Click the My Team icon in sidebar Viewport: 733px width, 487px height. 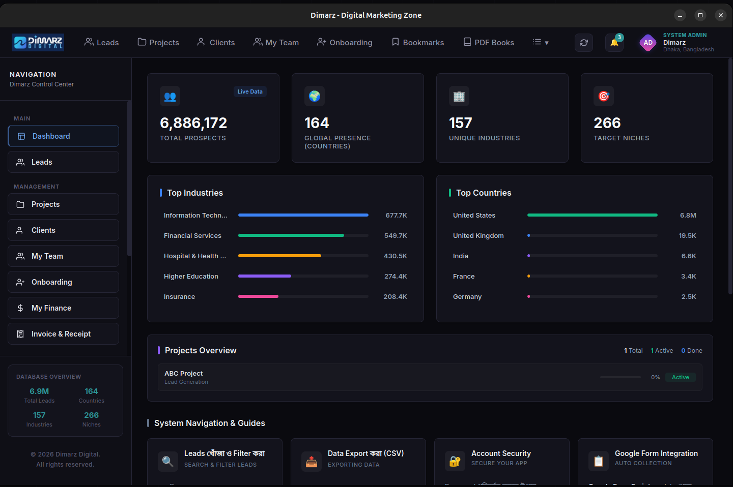(x=20, y=256)
